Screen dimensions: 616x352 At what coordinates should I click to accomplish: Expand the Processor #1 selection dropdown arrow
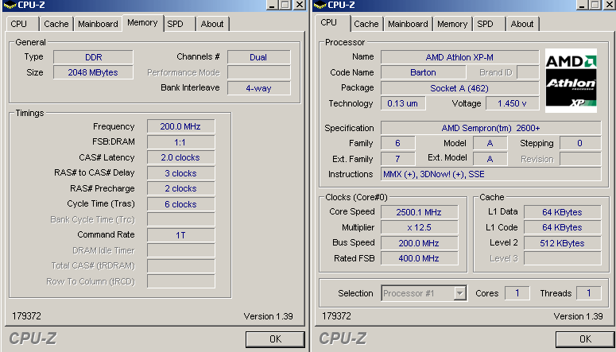(459, 293)
